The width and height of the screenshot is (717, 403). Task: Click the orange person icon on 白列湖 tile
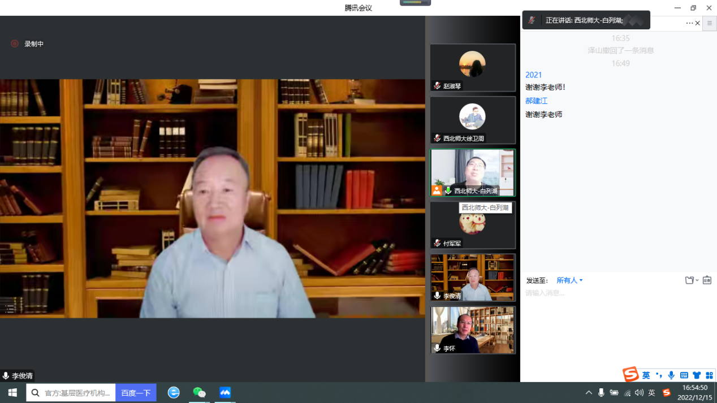[437, 191]
